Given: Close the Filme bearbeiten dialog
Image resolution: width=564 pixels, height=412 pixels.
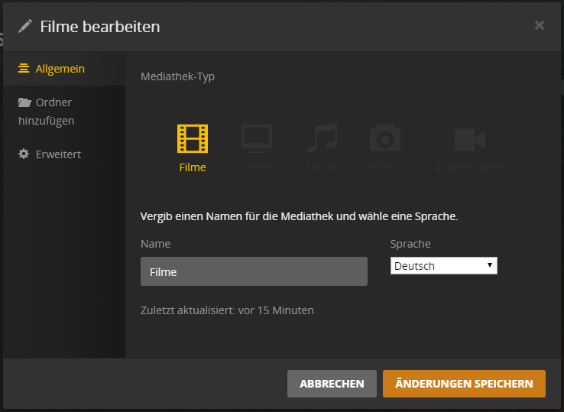Looking at the screenshot, I should click(540, 25).
